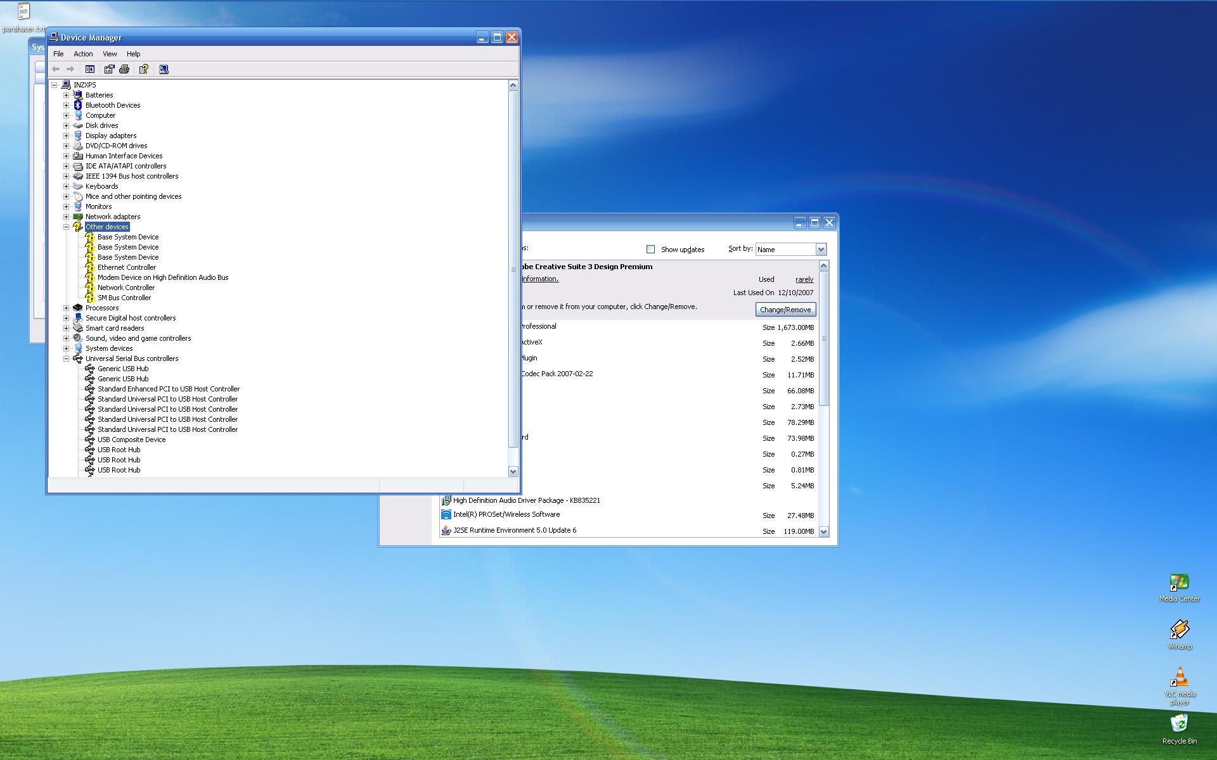The image size is (1217, 760).
Task: Click the INZXPS computer icon at tree root
Action: point(66,85)
